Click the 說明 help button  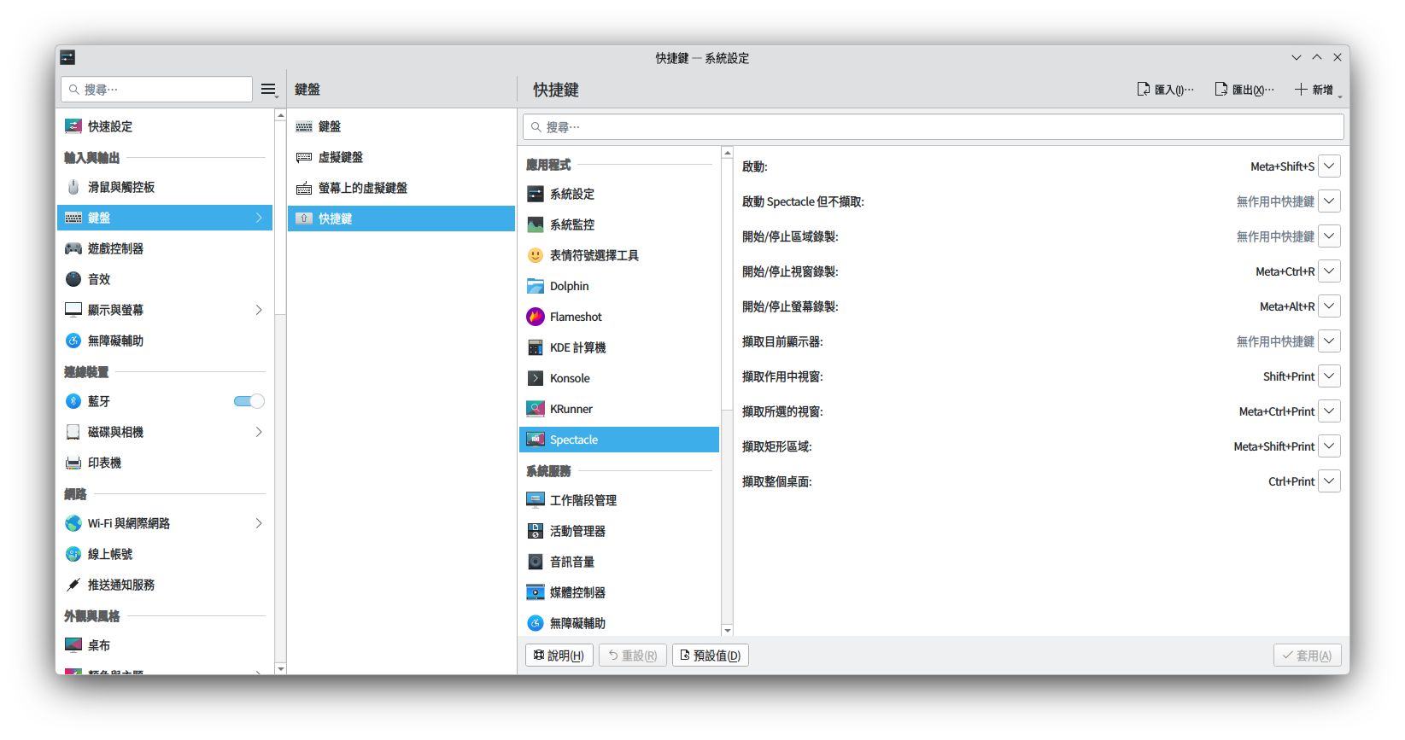559,656
